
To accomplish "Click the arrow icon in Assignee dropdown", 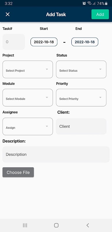I will tap(47, 126).
